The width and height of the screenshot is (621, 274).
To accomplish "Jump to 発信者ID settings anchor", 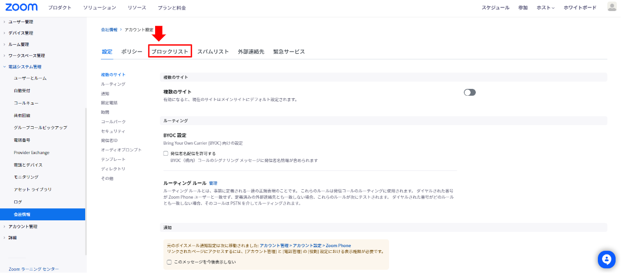I will tap(109, 140).
